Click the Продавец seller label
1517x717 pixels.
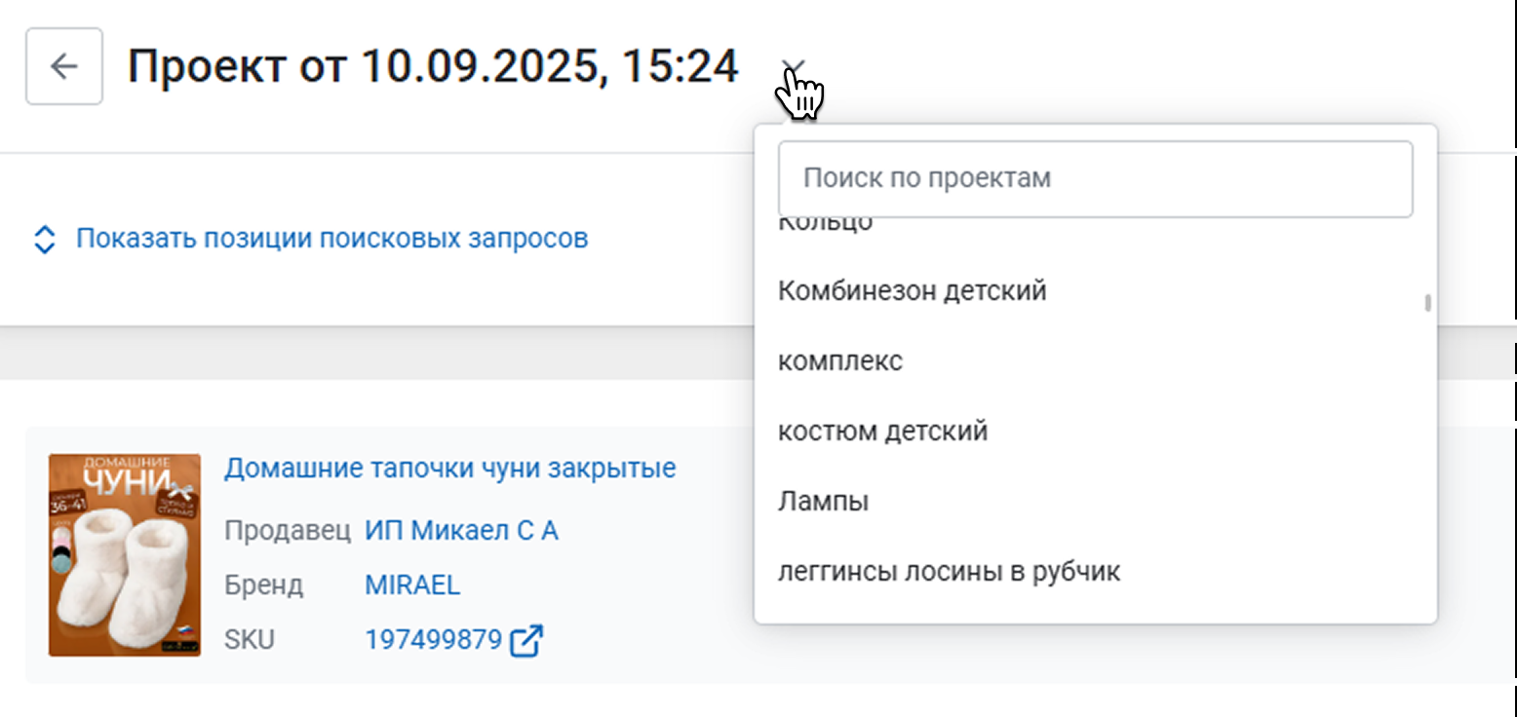point(287,531)
